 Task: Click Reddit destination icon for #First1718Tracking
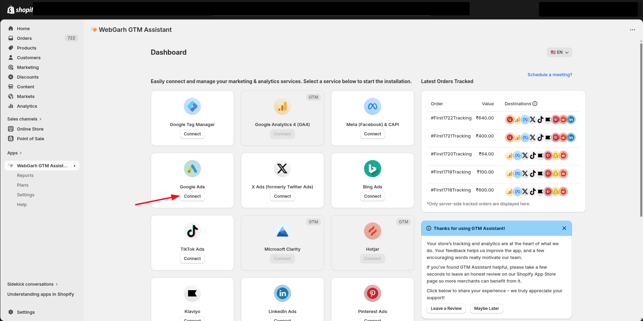pos(563,191)
